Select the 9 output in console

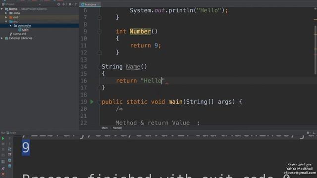coord(26,147)
